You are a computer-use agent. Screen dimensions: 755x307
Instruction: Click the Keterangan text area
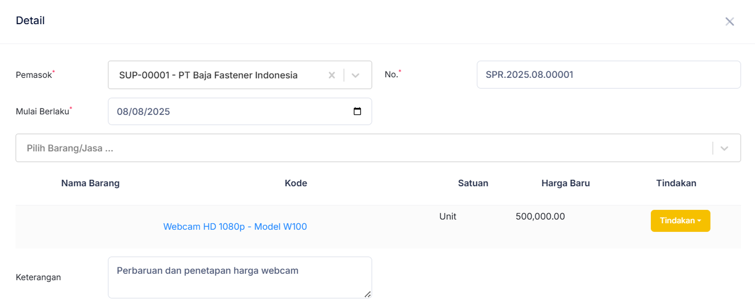point(240,277)
